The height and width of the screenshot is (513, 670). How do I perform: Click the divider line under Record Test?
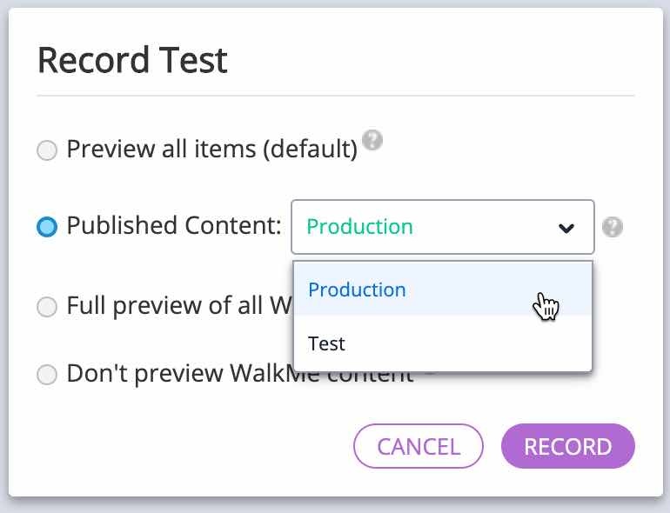tap(335, 96)
